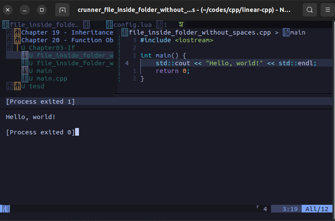335x221 pixels.
Task: Click std::endl in the cout line
Action: (296, 63)
